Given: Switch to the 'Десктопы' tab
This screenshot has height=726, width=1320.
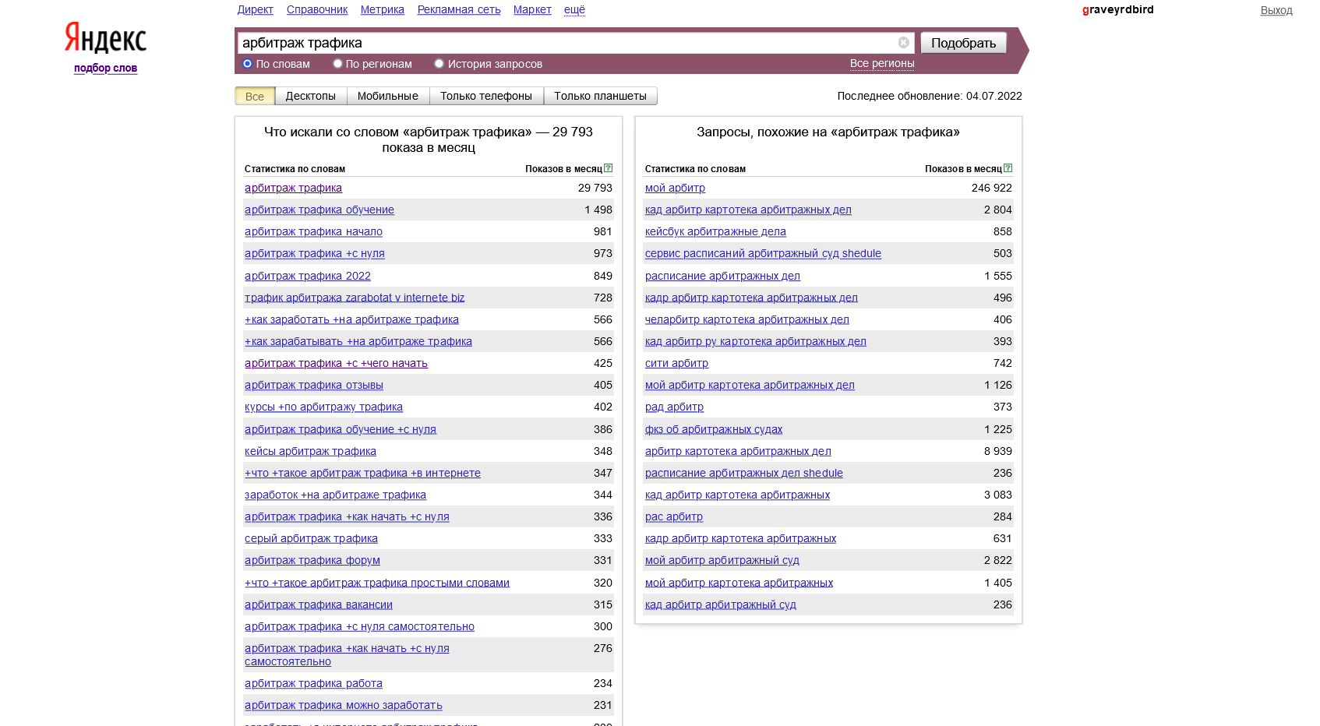Looking at the screenshot, I should click(311, 96).
